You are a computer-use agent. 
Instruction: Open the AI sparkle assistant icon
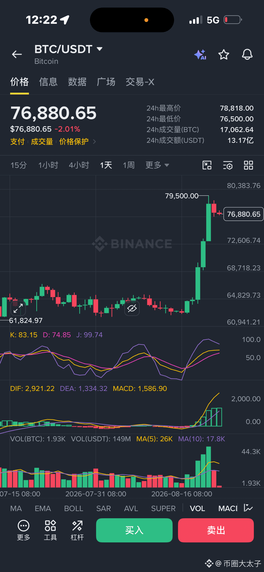(x=200, y=54)
